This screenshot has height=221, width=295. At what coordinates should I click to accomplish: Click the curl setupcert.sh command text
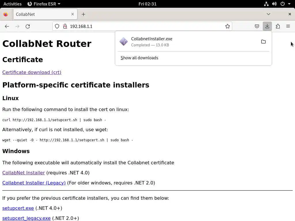[x=54, y=120]
